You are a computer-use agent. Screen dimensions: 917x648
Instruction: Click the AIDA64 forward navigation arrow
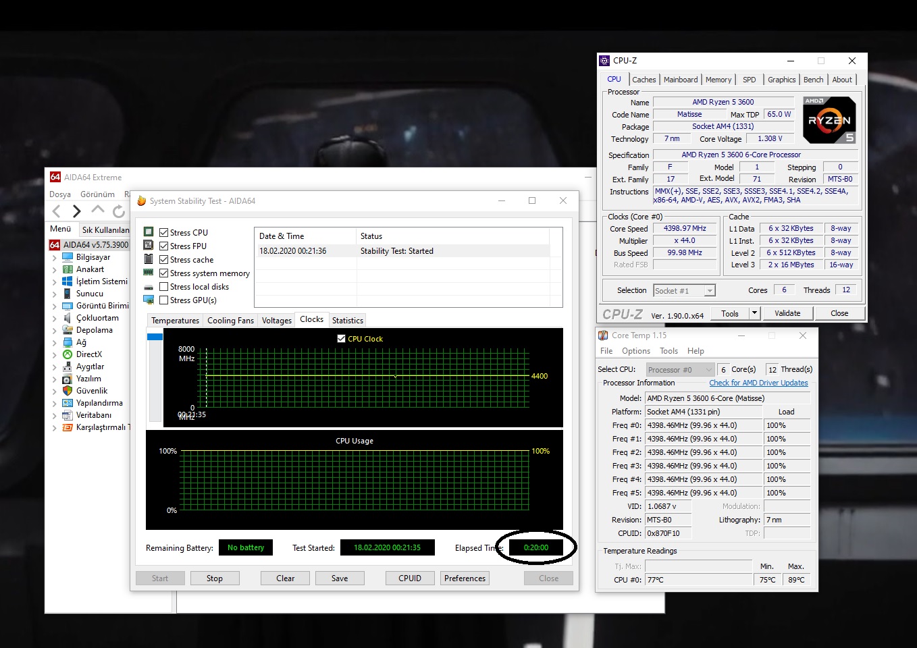(x=76, y=211)
